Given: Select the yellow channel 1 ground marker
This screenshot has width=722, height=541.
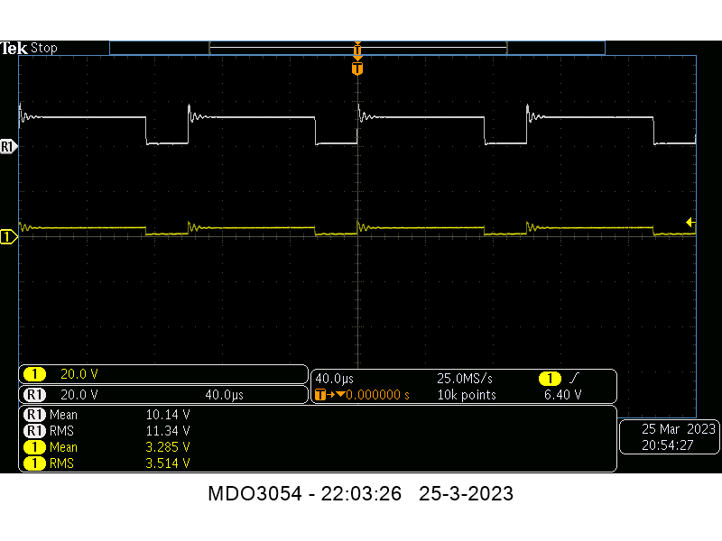Looking at the screenshot, I should click(8, 237).
